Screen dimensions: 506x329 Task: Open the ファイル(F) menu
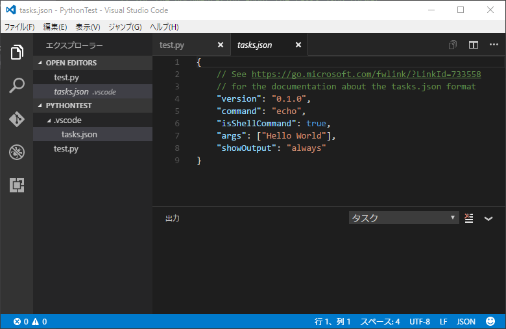click(19, 27)
